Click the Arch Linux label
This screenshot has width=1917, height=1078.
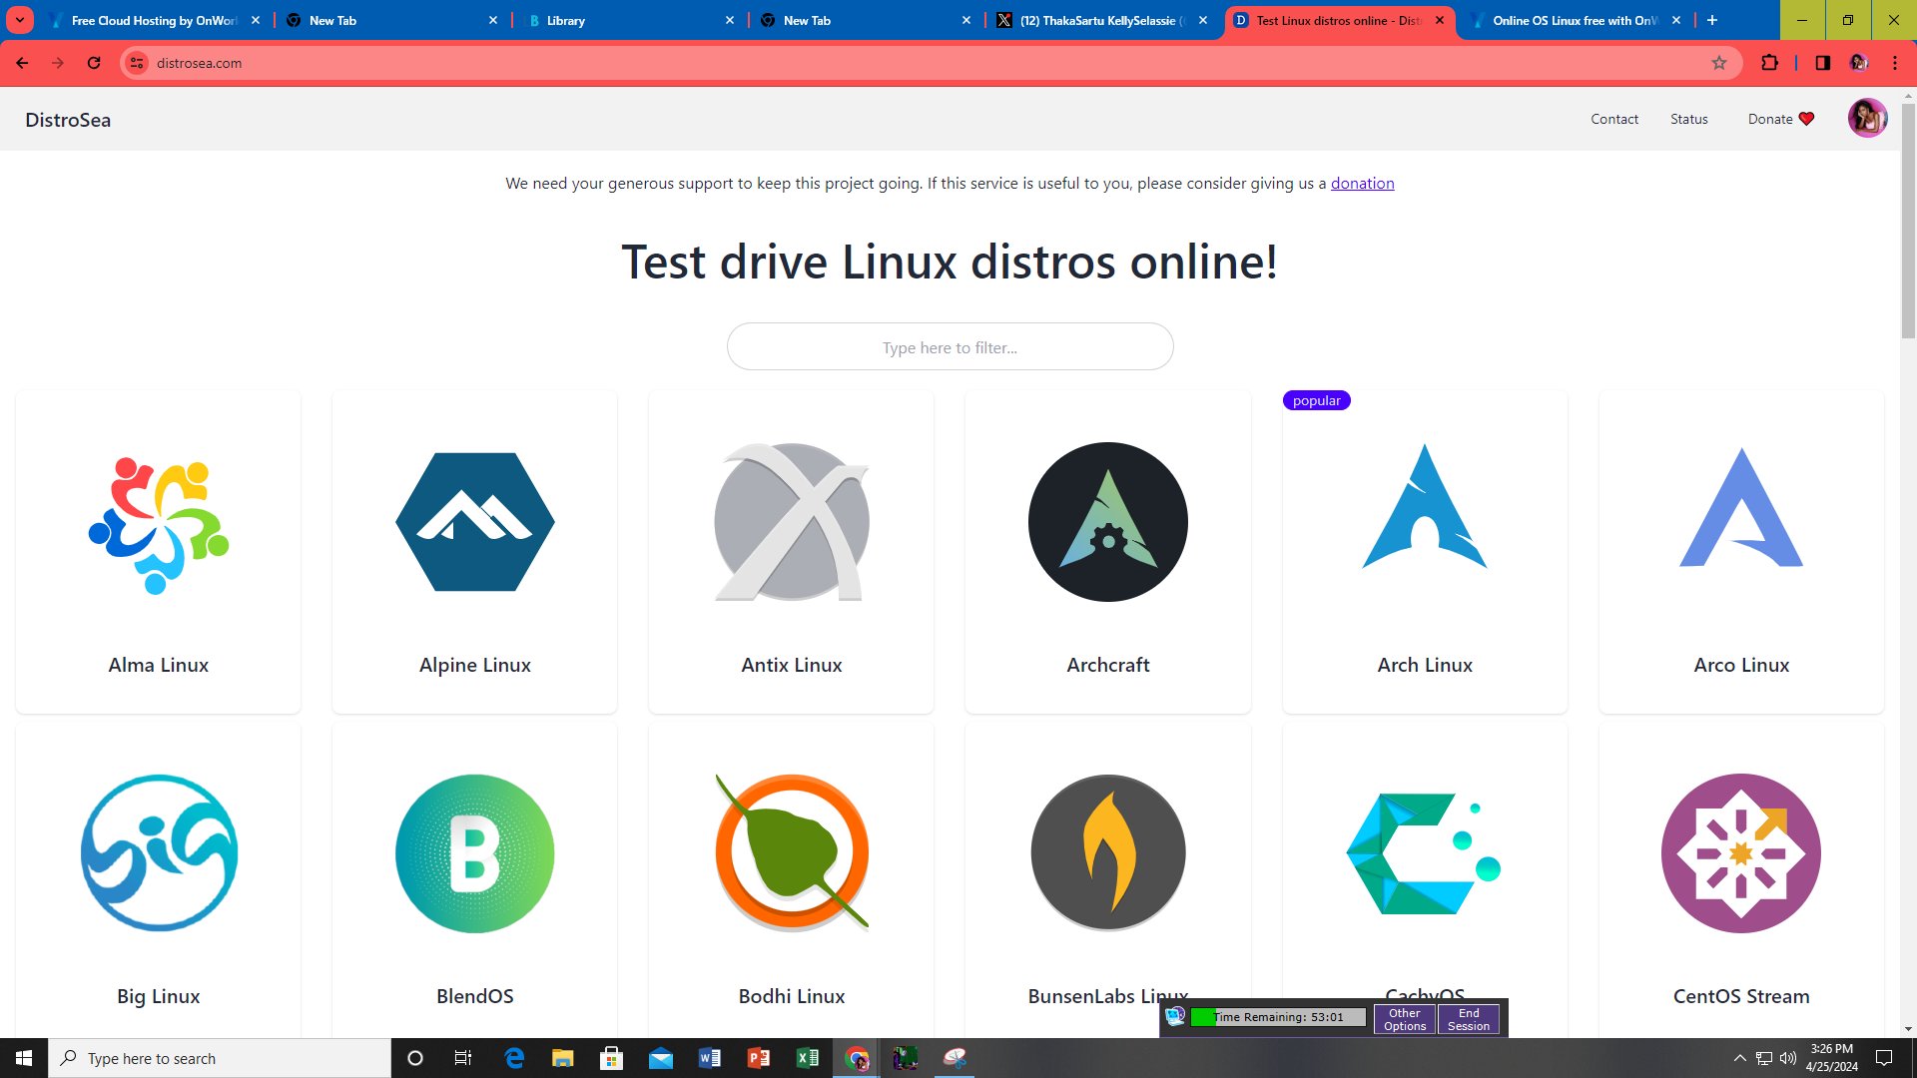[x=1425, y=665]
